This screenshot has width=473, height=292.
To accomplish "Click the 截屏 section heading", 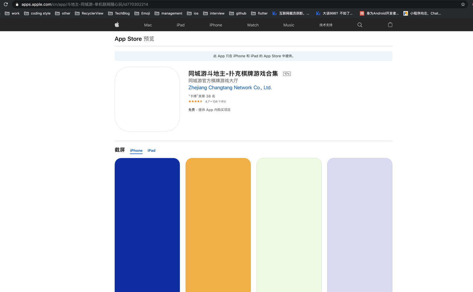I will click(120, 150).
